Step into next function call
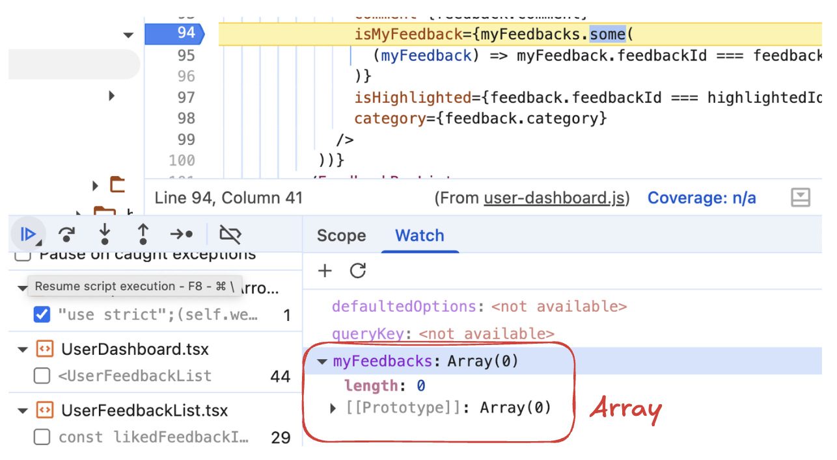Screen dimensions: 837x460 [x=104, y=235]
